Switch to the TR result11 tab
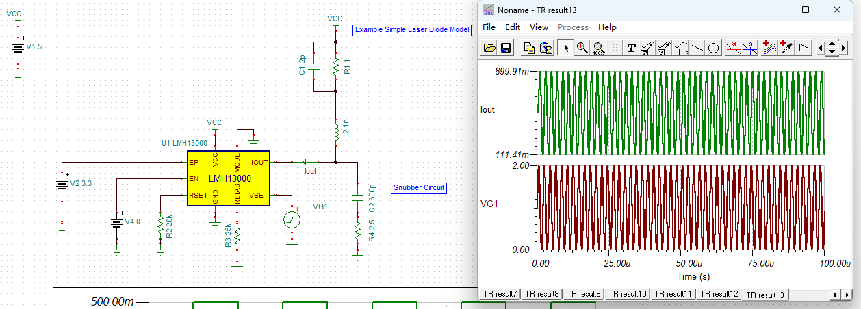861x309 pixels. point(673,294)
